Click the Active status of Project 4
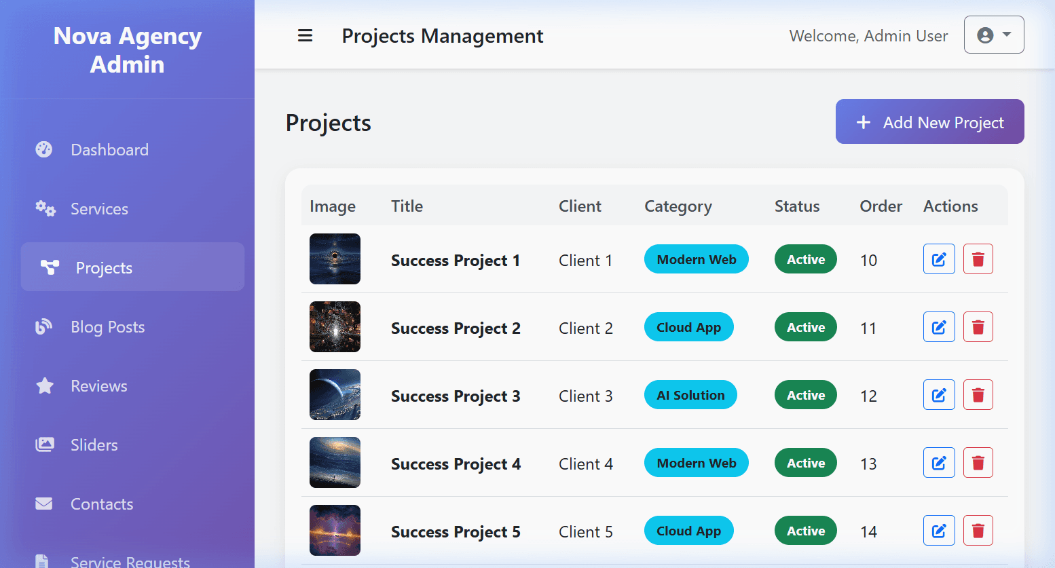This screenshot has height=568, width=1055. coord(806,463)
